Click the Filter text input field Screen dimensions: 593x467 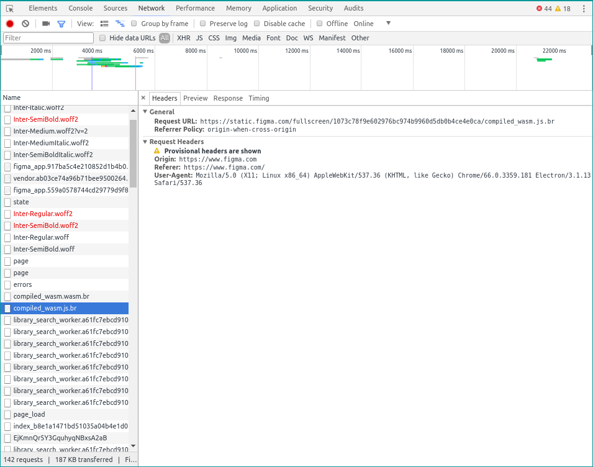click(x=48, y=38)
